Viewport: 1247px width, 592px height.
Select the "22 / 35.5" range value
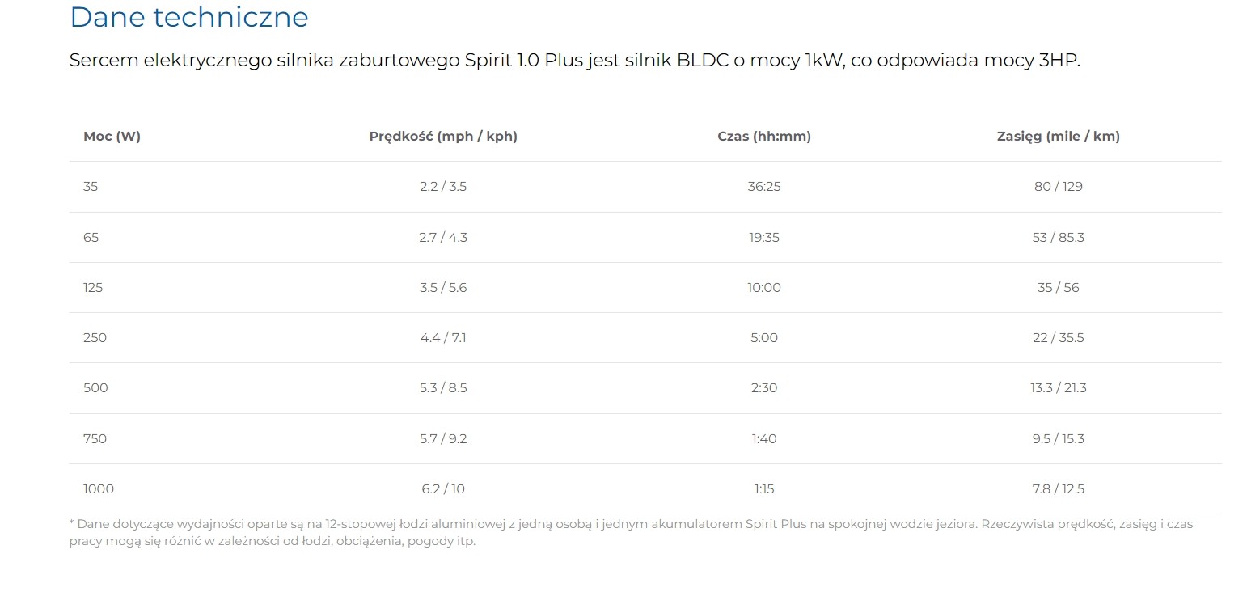(1058, 338)
